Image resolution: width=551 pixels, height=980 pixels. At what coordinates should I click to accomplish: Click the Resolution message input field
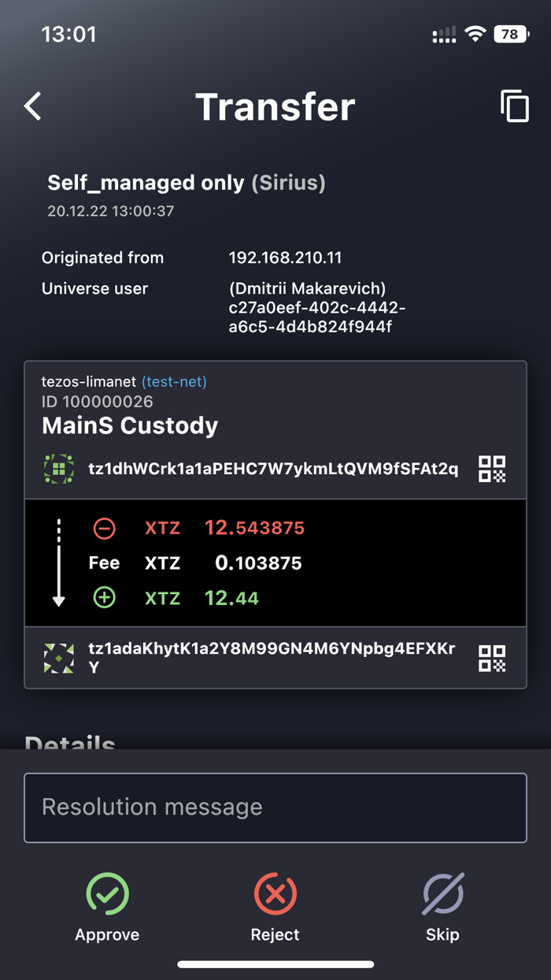coord(275,807)
